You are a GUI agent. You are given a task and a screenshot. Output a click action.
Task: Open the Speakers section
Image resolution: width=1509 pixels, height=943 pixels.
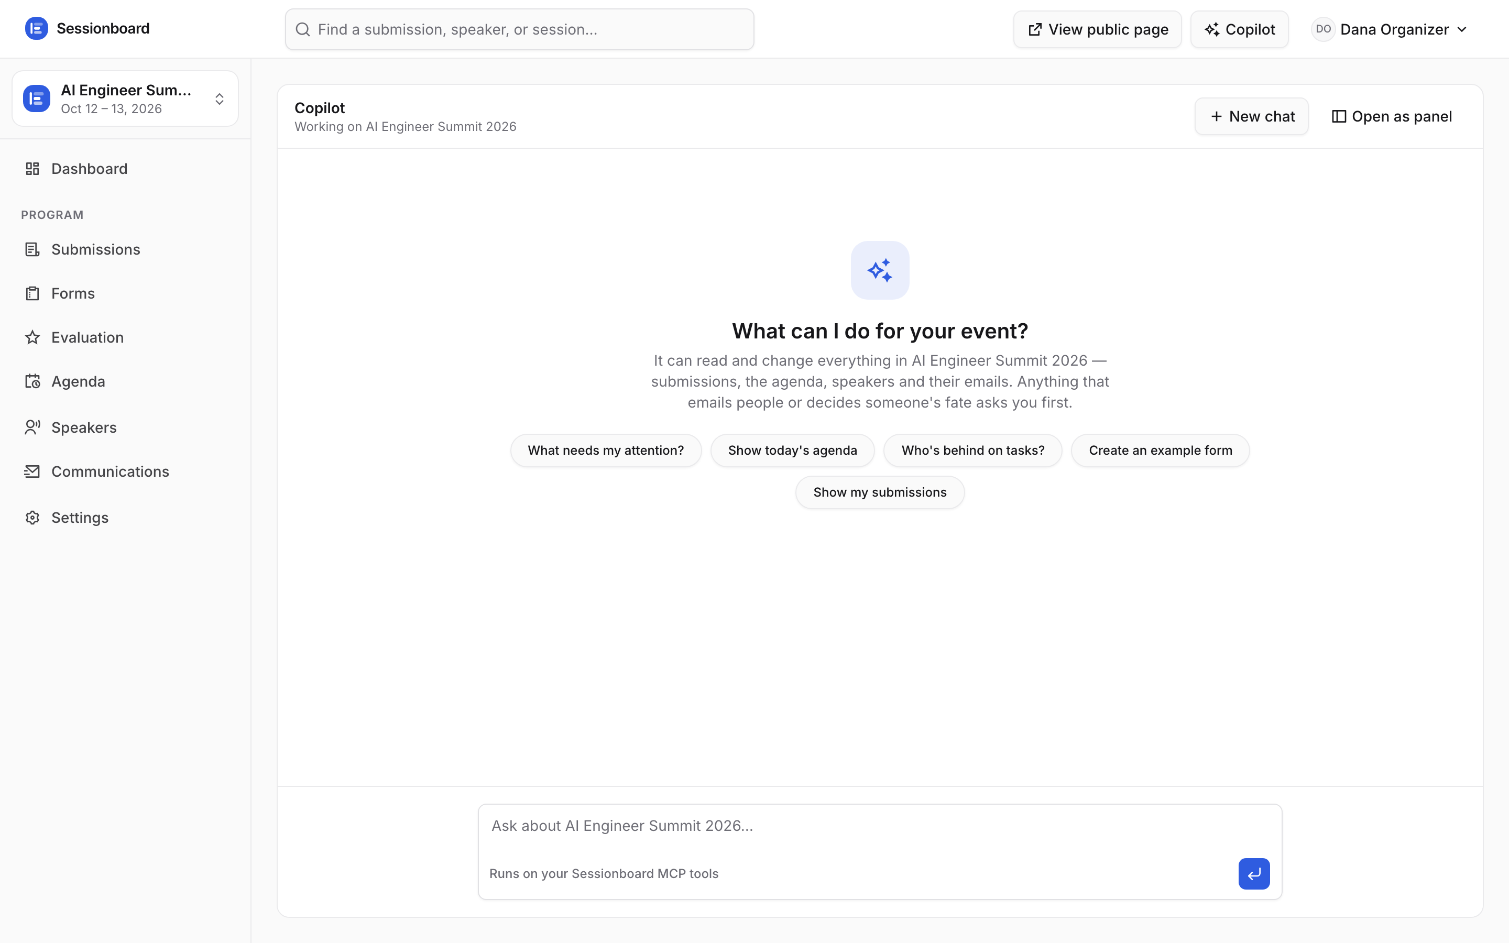[x=125, y=427]
